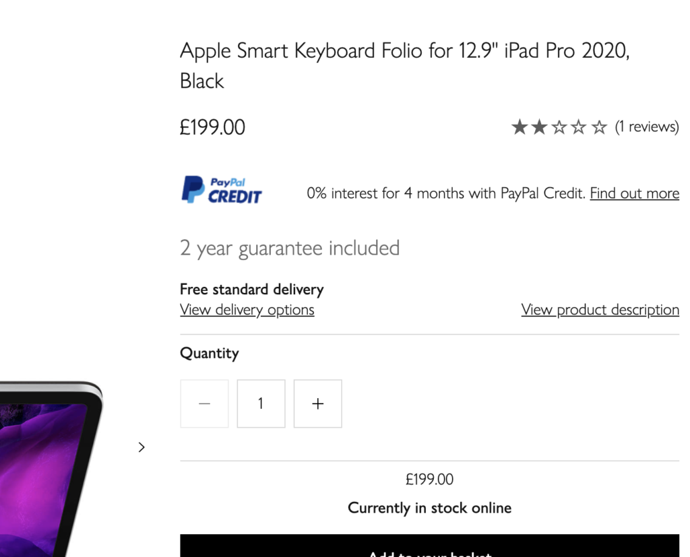
Task: Click Currently in stock online text
Action: (429, 508)
